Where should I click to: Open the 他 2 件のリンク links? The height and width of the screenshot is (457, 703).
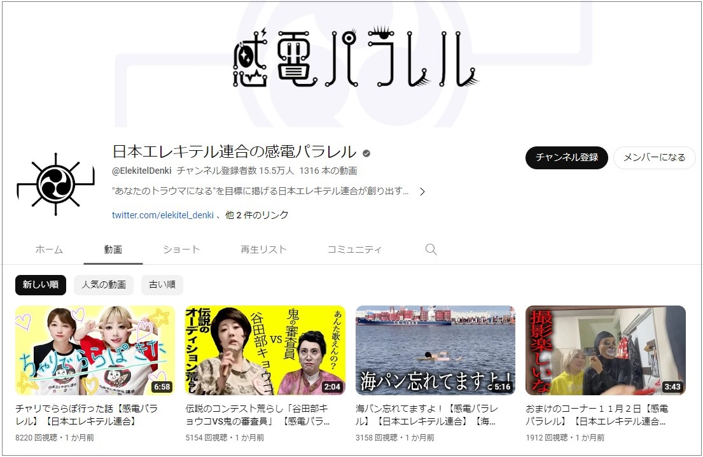pos(257,215)
